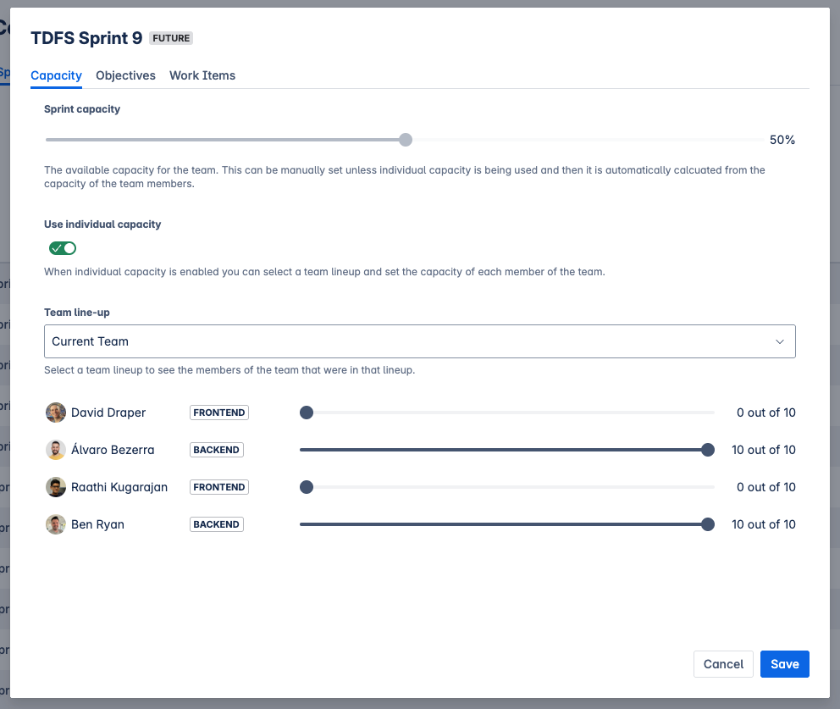
Task: Click Raathi Kugarajan's avatar icon
Action: click(56, 487)
